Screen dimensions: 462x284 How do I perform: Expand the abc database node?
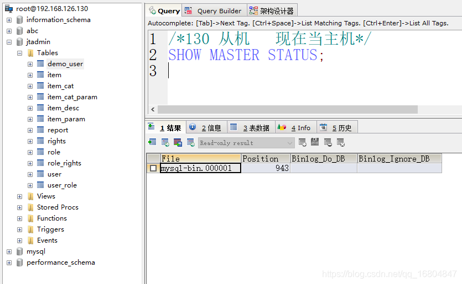coord(9,31)
